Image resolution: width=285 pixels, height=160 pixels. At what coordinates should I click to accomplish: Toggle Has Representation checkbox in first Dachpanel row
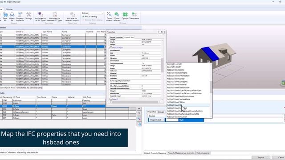tap(105, 35)
